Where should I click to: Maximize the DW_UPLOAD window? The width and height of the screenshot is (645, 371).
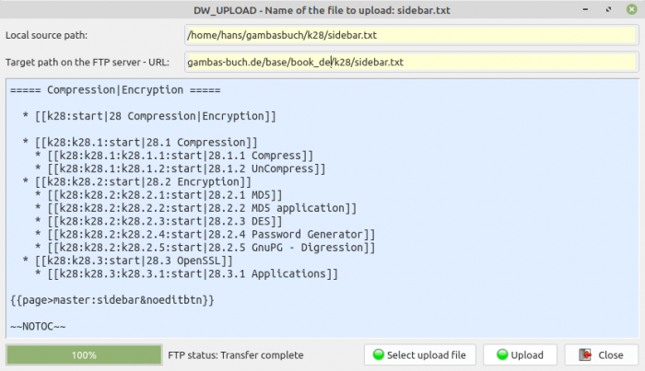click(x=610, y=10)
